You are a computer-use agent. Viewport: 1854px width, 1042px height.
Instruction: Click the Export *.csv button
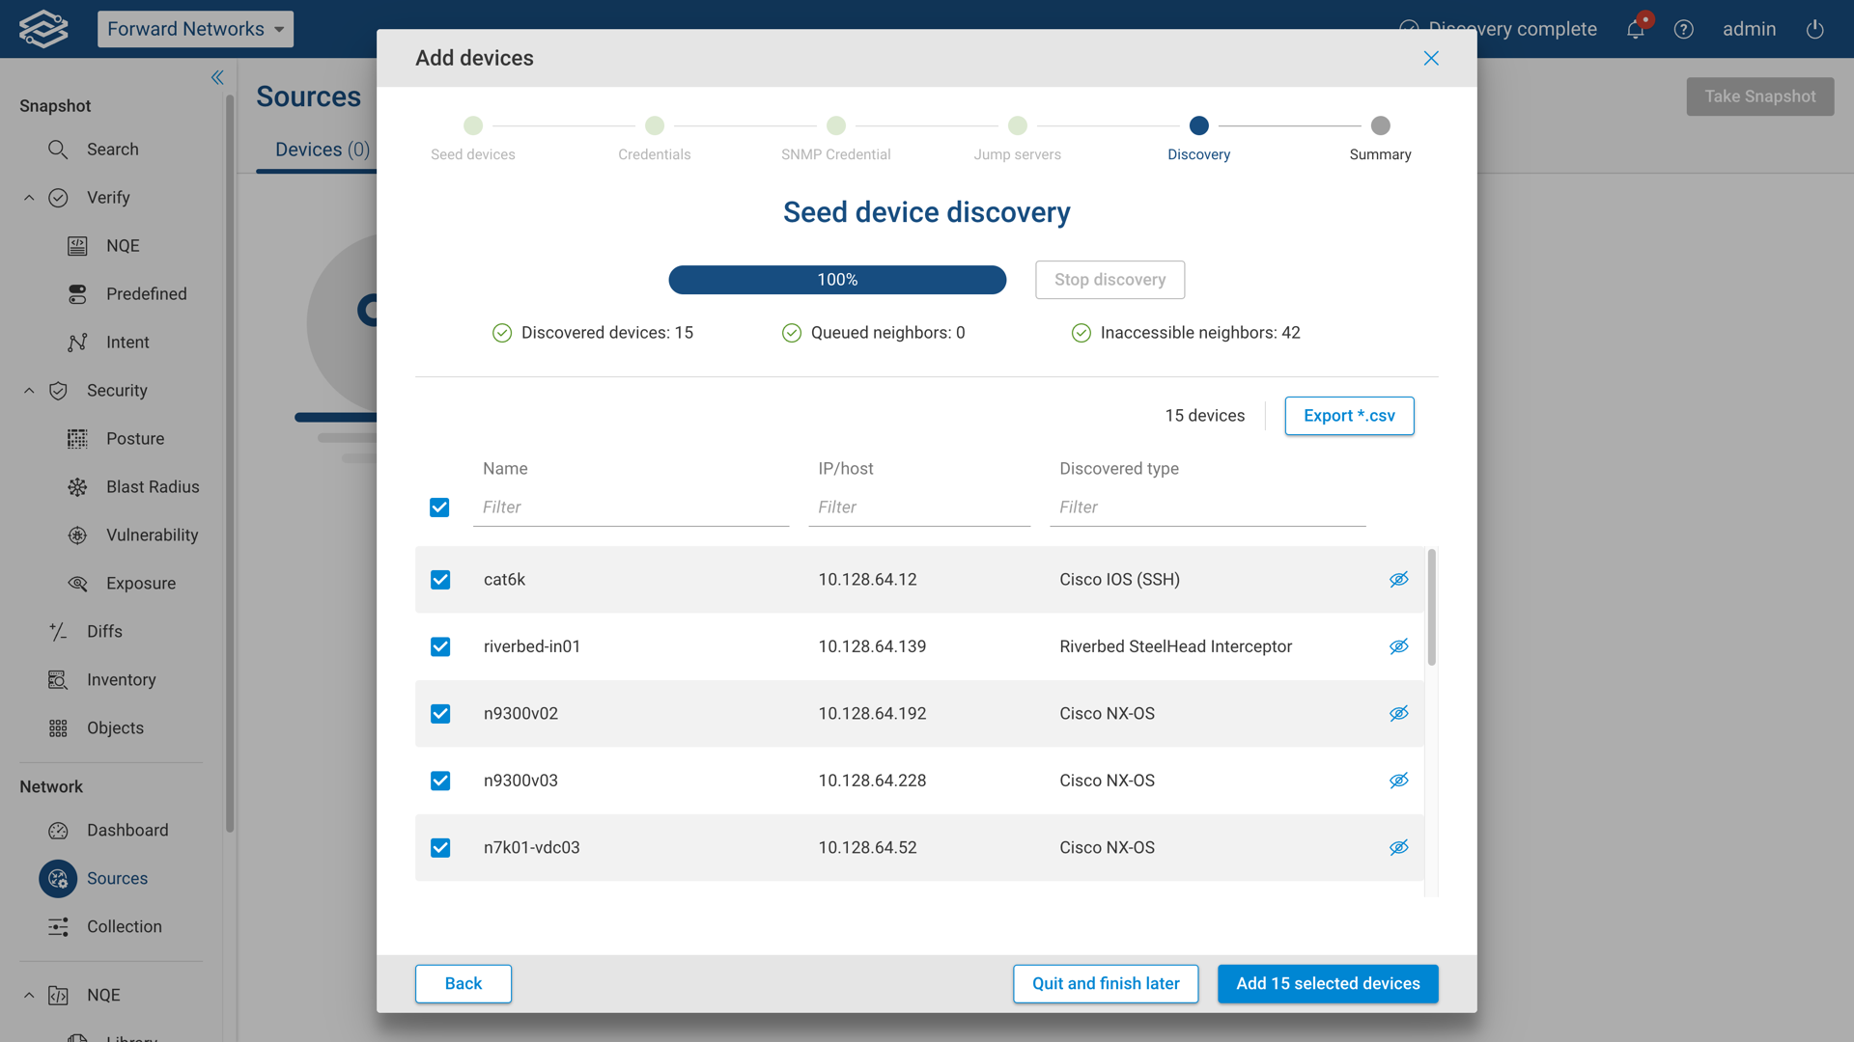(x=1349, y=415)
